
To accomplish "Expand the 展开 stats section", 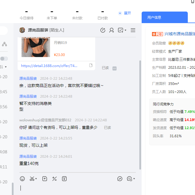I will 125,13.
